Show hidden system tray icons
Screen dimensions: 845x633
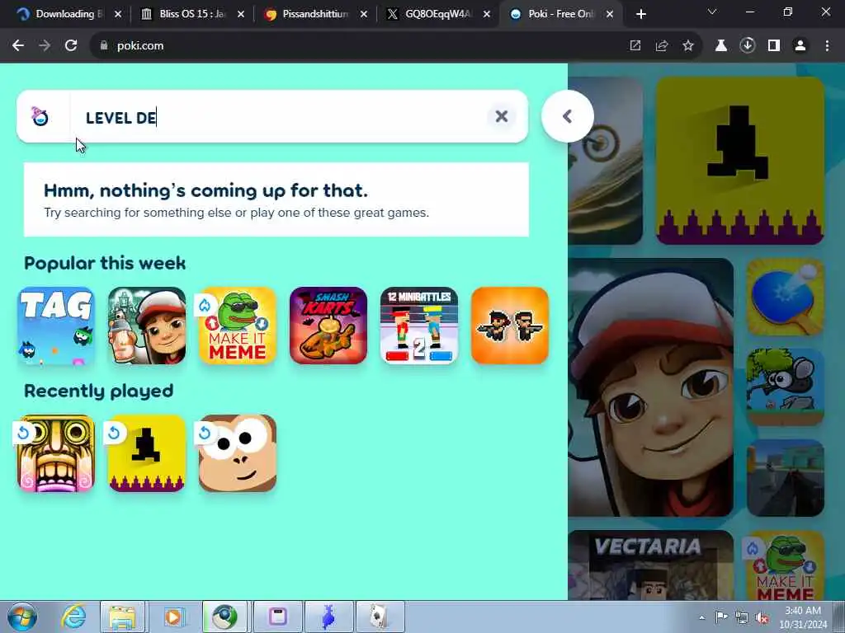701,617
